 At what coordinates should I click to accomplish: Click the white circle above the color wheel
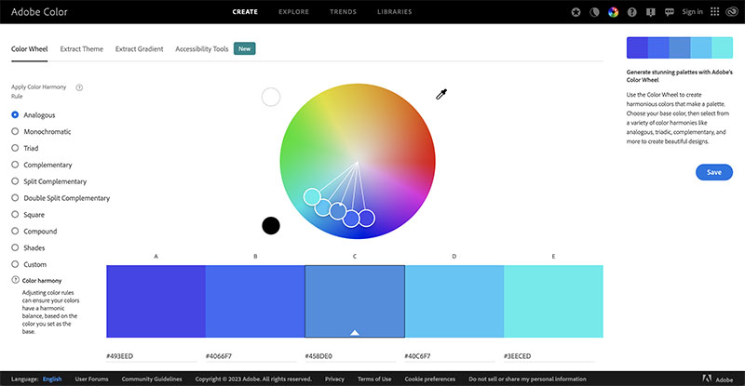click(x=271, y=97)
